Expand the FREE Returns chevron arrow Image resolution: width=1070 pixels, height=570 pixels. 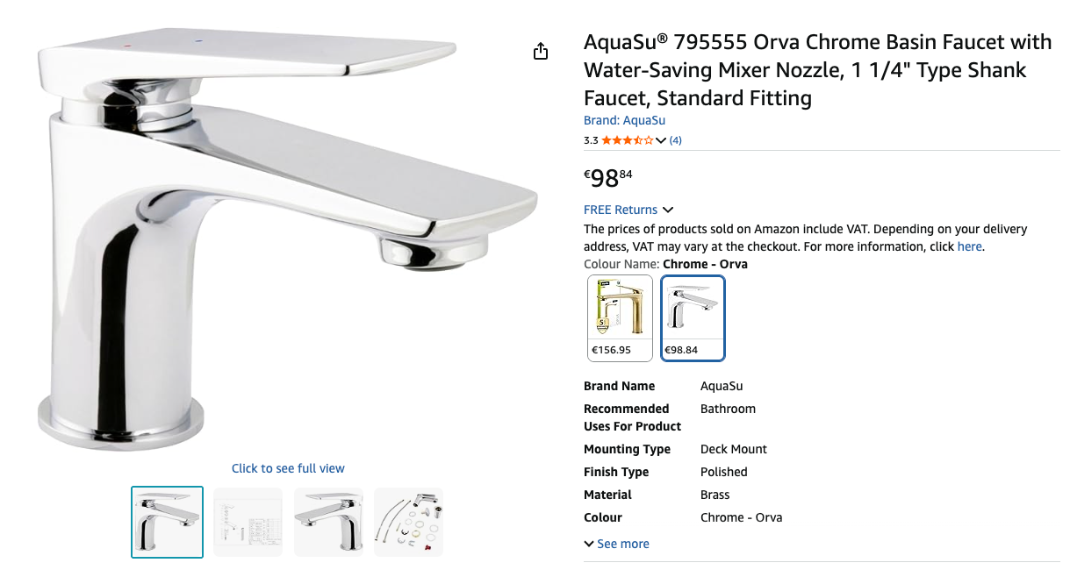668,210
